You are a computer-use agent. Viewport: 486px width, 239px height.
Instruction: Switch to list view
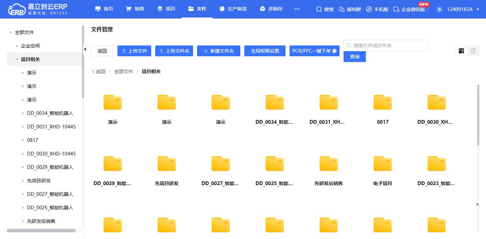473,51
